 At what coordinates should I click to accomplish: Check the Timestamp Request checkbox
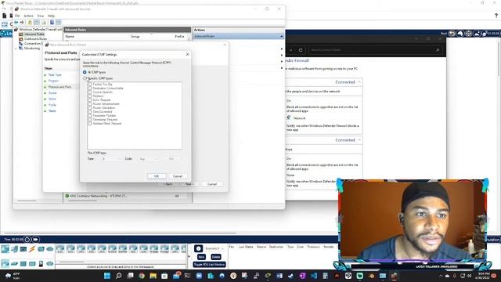coord(90,119)
